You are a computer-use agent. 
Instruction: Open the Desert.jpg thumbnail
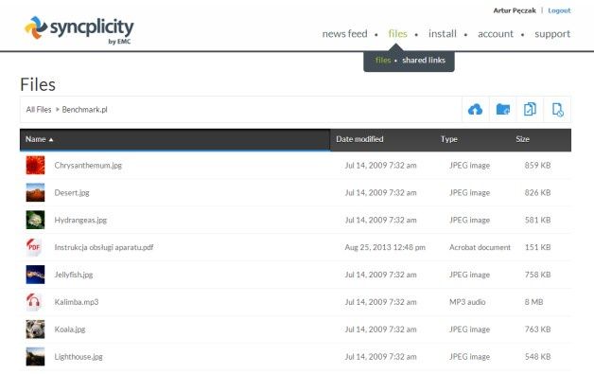pyautogui.click(x=35, y=192)
